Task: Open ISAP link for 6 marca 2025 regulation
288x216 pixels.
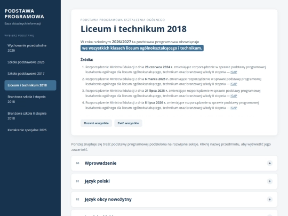Action: point(234,84)
